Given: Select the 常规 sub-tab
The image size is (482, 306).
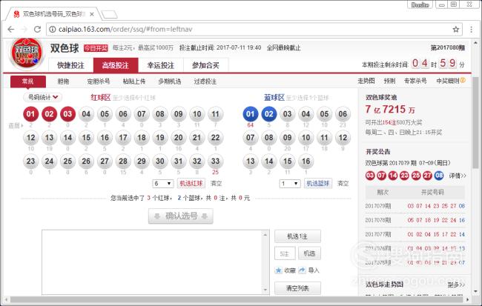Looking at the screenshot, I should coord(28,82).
